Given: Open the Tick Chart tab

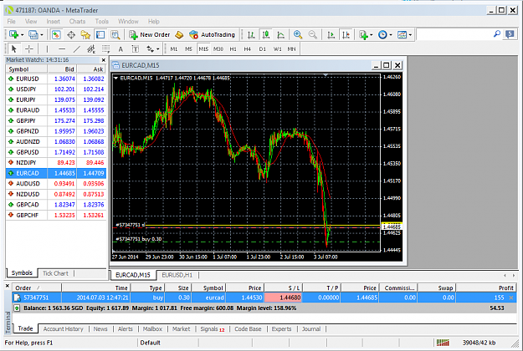Looking at the screenshot, I should 55,273.
